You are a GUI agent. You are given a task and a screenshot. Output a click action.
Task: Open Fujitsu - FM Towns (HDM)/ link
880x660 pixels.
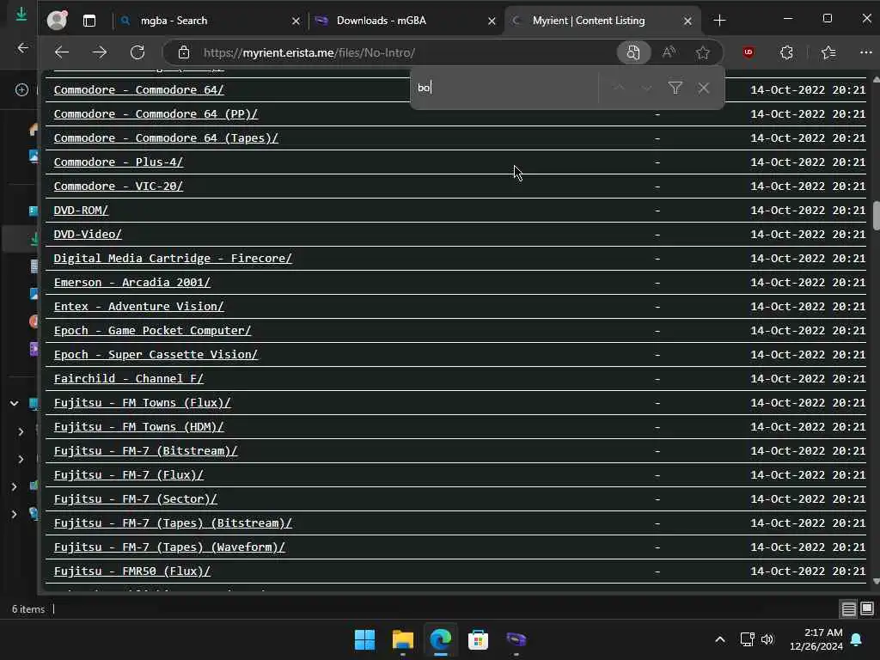click(138, 428)
